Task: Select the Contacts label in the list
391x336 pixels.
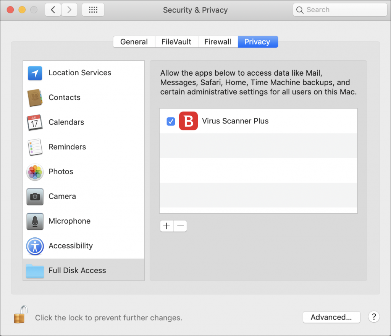Action: [x=64, y=97]
